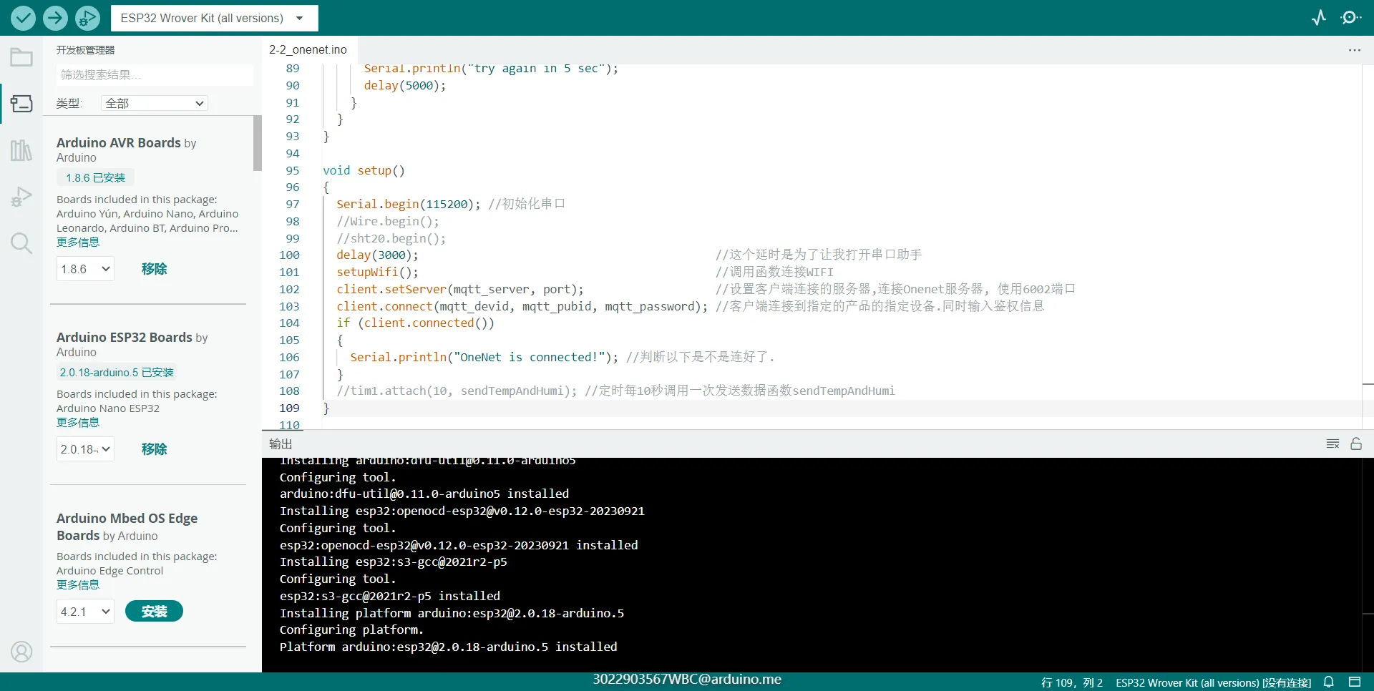Open the Sketchbook folder sidebar icon
This screenshot has width=1374, height=691.
click(x=21, y=57)
